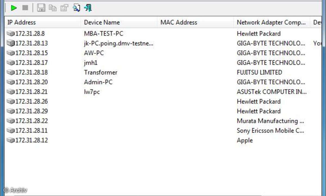The image size is (326, 196).
Task: Click the ASUSTek COMPUTER IN... cell
Action: (272, 92)
